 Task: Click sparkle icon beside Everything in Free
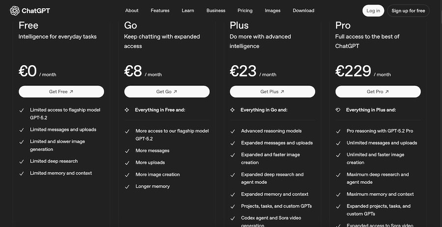tap(127, 110)
